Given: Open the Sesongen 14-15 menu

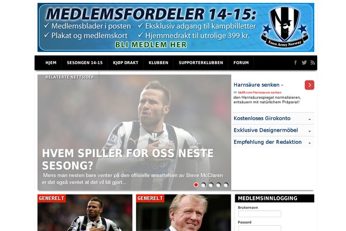Looking at the screenshot, I should tap(85, 63).
